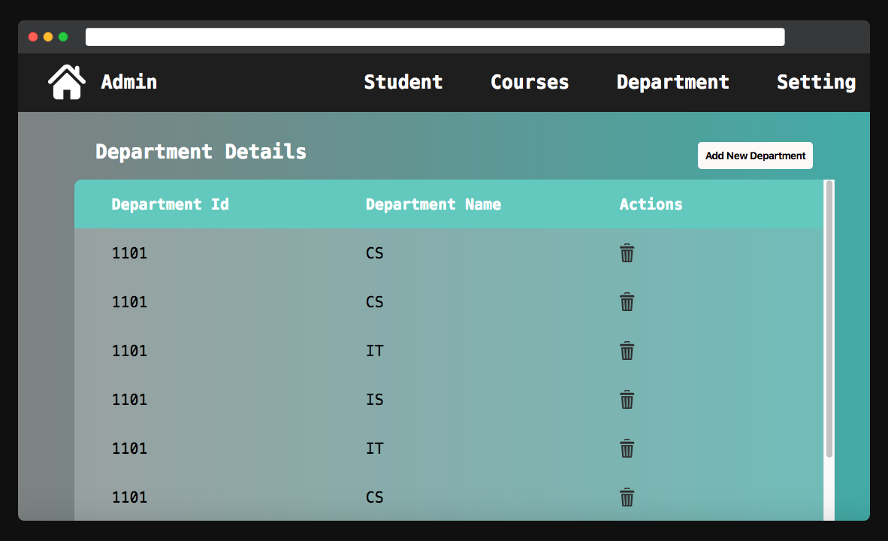The height and width of the screenshot is (541, 888).
Task: Click the Add New Department button
Action: (x=754, y=156)
